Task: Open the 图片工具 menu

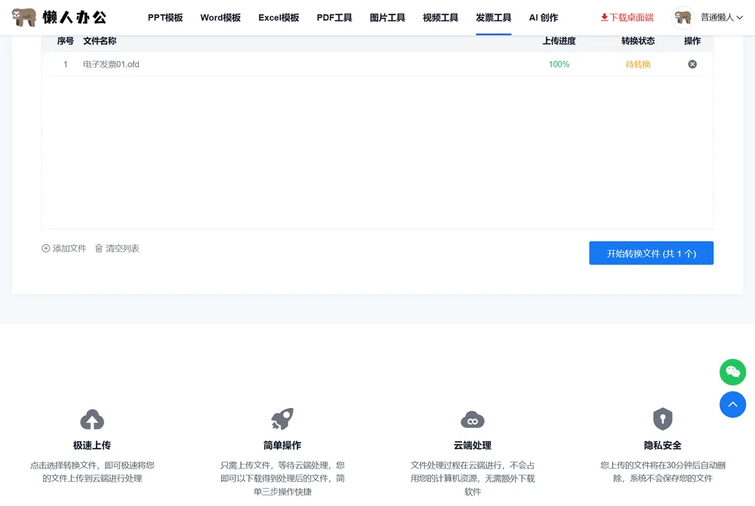Action: [387, 18]
